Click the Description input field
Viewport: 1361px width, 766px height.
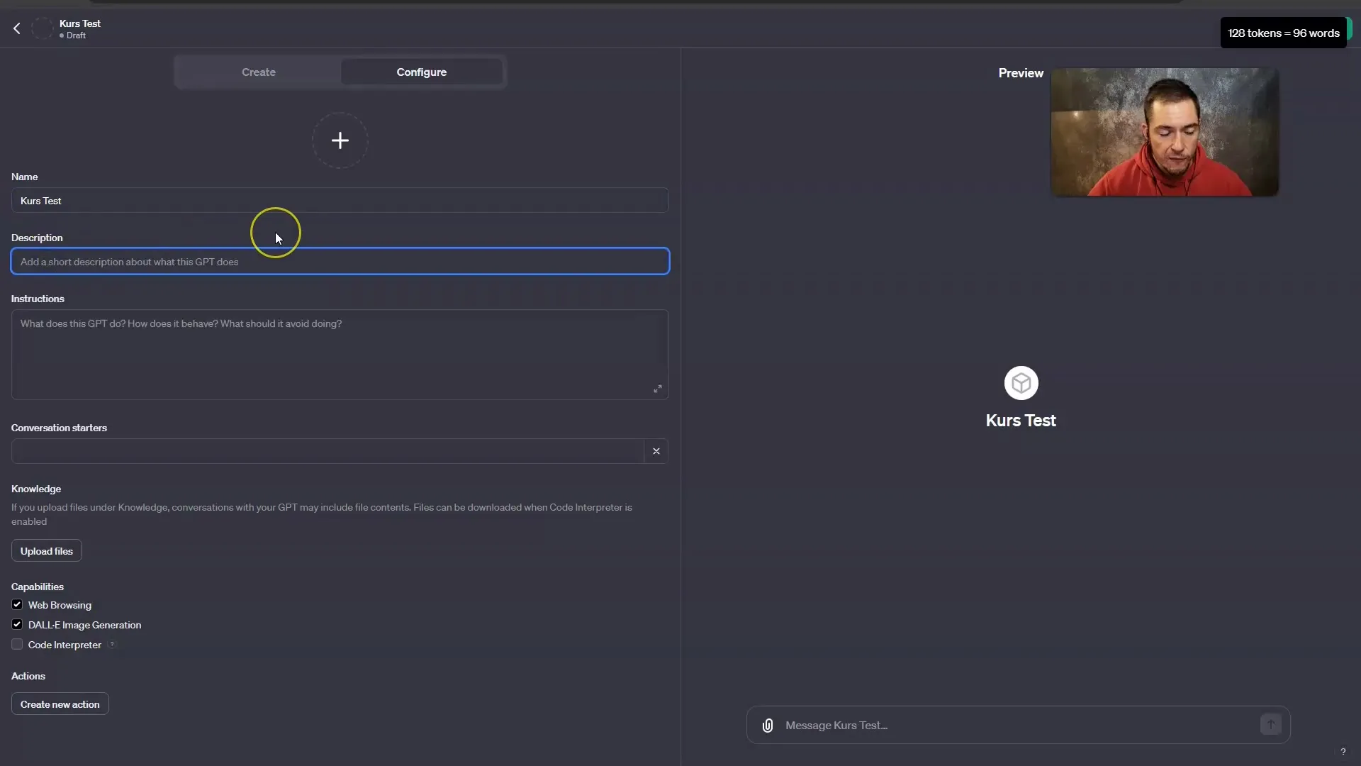tap(340, 261)
